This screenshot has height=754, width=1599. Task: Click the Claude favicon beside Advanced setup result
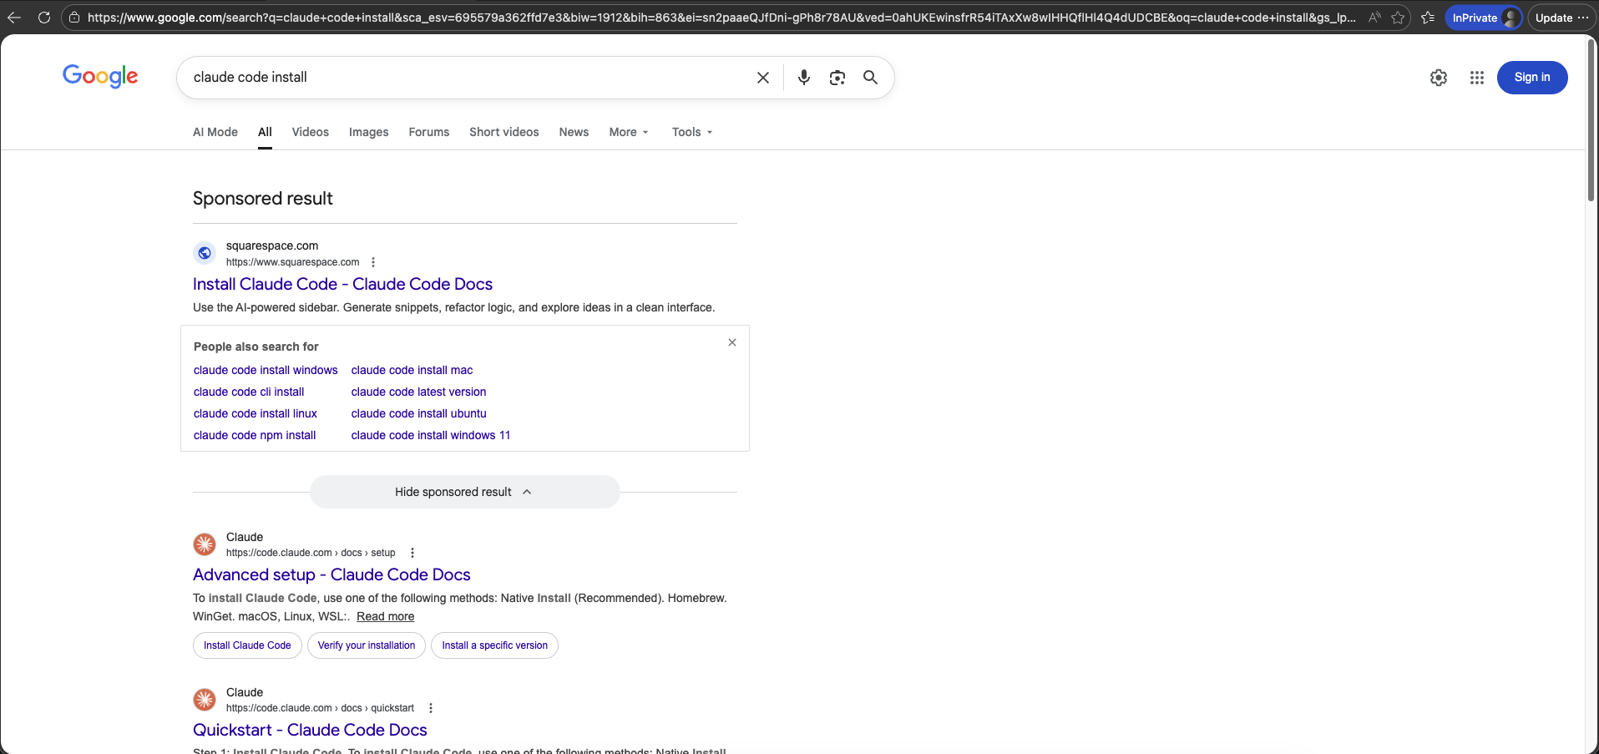pos(205,544)
